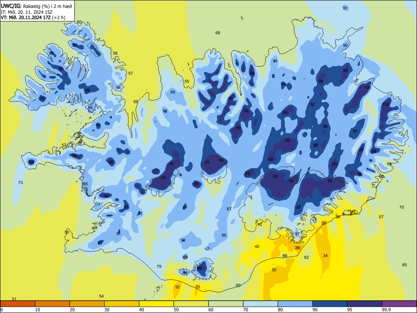
Task: Click the 'UWC/IG: Rakastig (%) í 2 m hæð' title
Action: (x=36, y=6)
